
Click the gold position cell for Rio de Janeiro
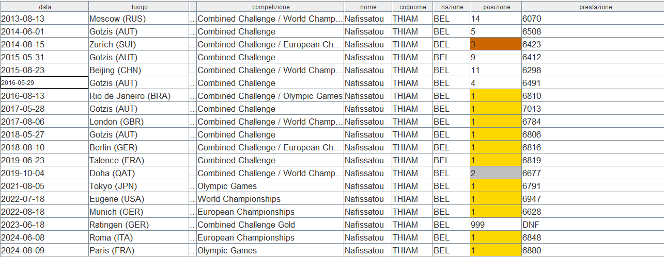496,96
